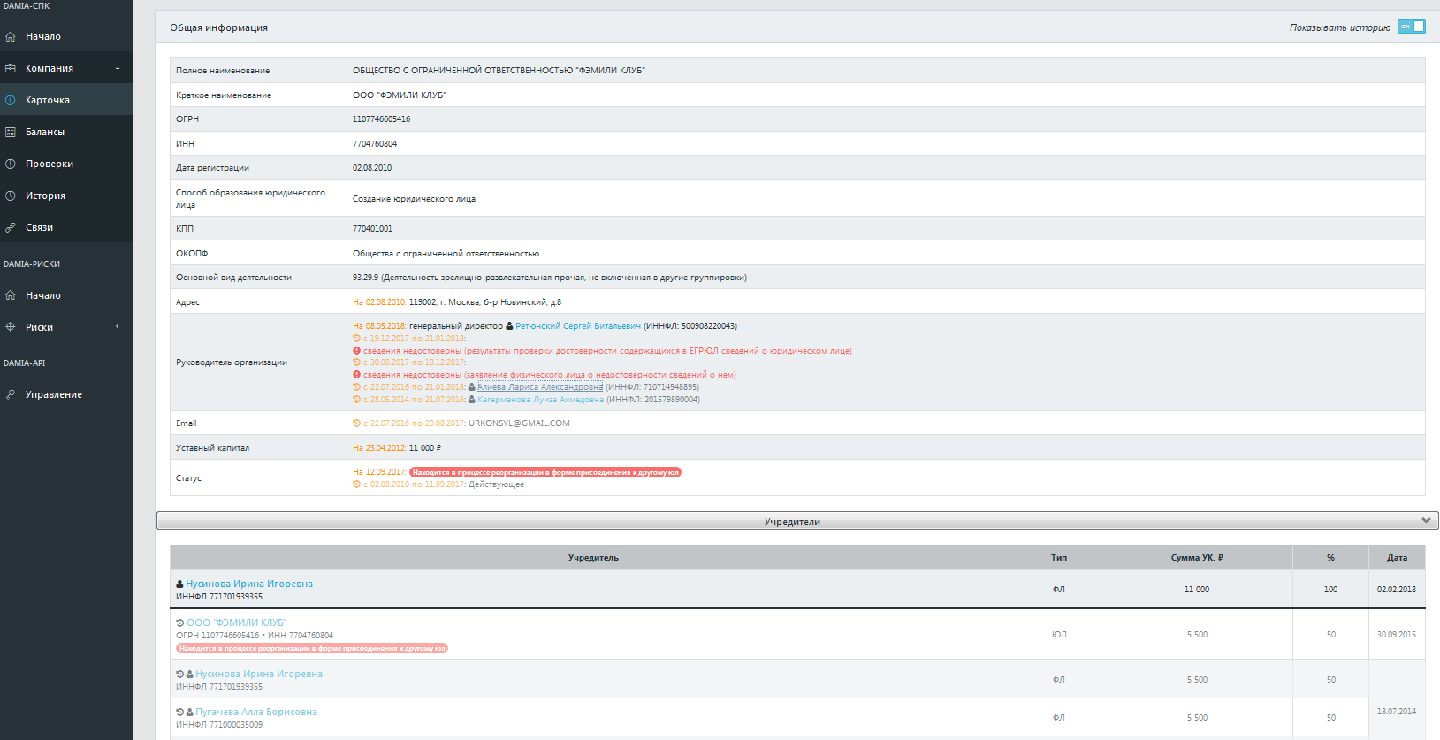Open founder Нусинова Ирина Игоревна top link
The width and height of the screenshot is (1440, 740).
pyautogui.click(x=249, y=584)
